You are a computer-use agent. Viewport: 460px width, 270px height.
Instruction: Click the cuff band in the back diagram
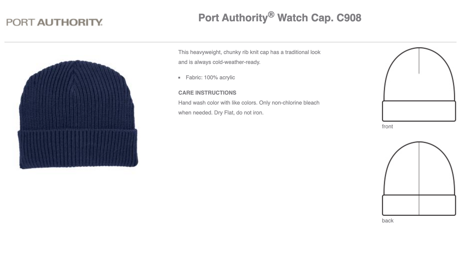(x=419, y=205)
